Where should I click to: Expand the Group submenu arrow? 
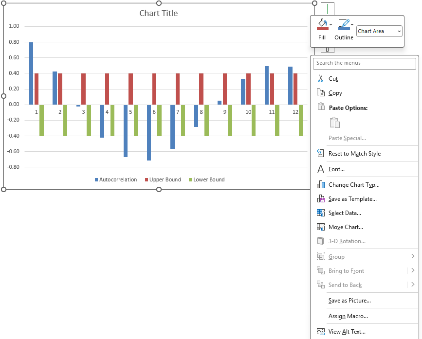[413, 256]
